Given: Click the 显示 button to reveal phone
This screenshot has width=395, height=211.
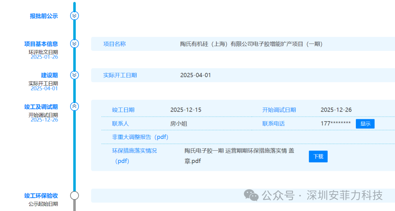Looking at the screenshot, I should click(x=365, y=124).
